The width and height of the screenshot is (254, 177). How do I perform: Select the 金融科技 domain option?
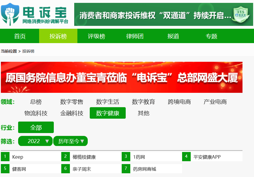[72, 113]
